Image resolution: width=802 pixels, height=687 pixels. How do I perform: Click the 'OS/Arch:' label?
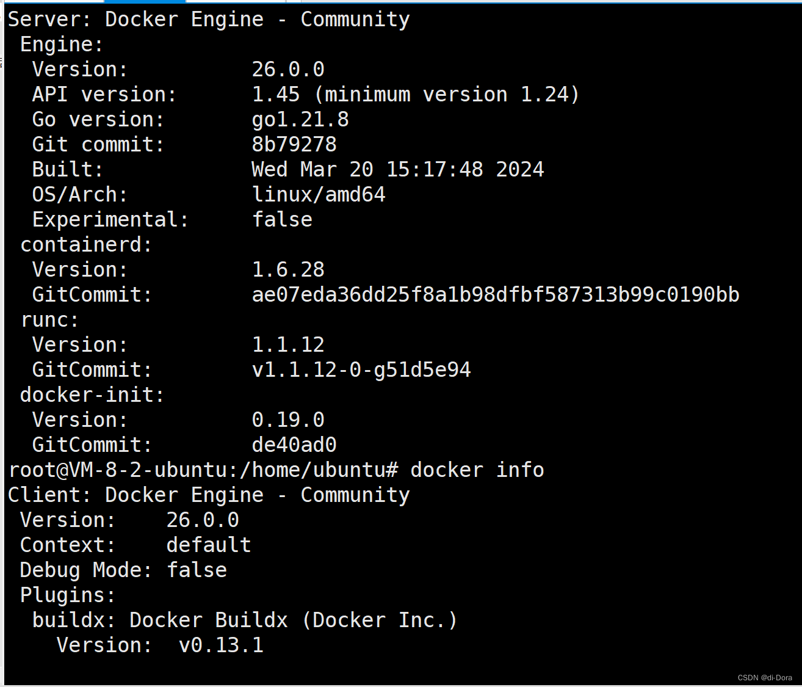click(80, 195)
